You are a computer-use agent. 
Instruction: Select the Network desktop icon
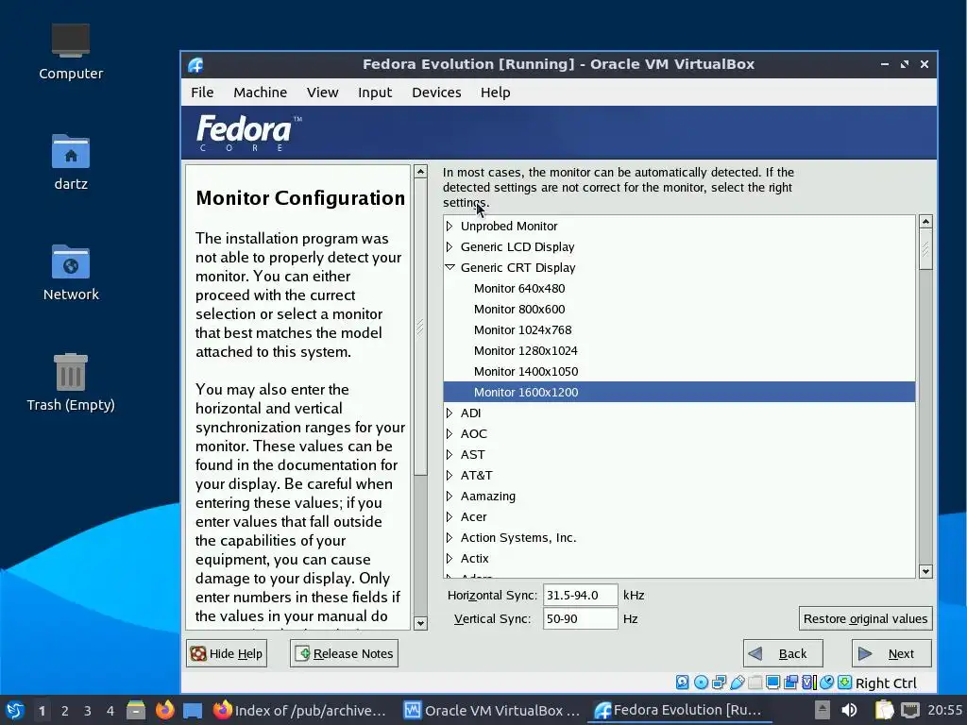(70, 261)
